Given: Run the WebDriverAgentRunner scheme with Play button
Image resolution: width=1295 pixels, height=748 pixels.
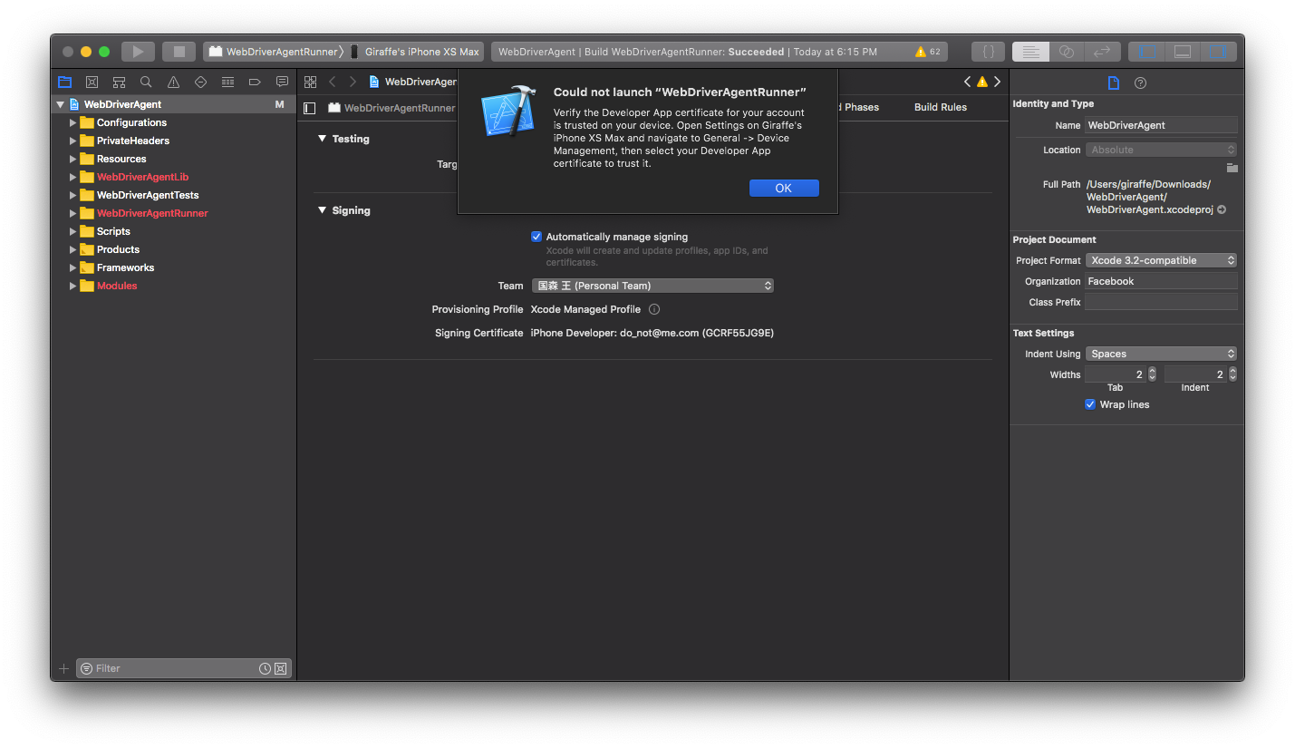Looking at the screenshot, I should pos(138,52).
